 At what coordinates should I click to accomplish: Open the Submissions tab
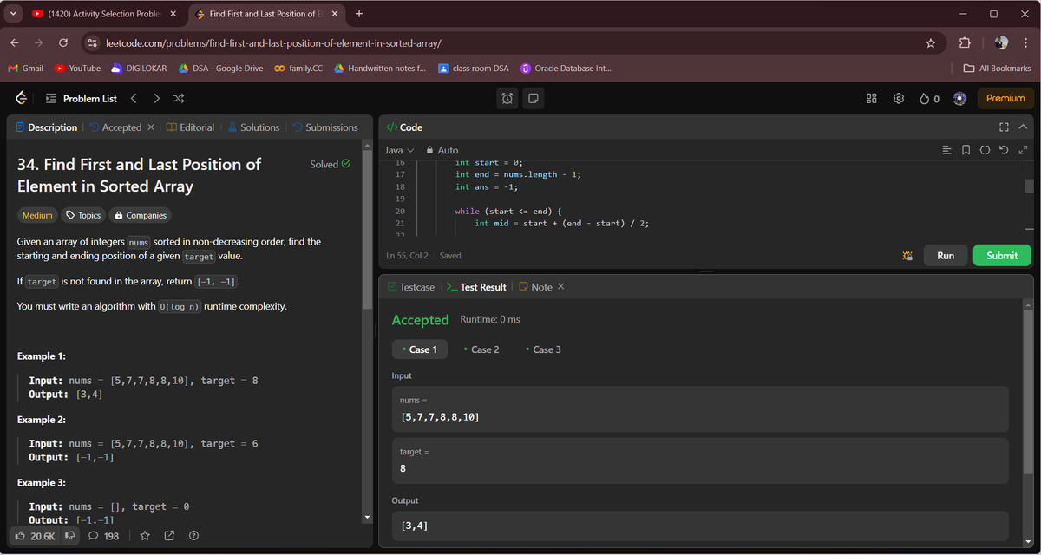click(325, 127)
